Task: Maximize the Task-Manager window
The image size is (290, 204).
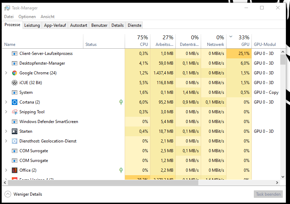Action: click(262, 8)
